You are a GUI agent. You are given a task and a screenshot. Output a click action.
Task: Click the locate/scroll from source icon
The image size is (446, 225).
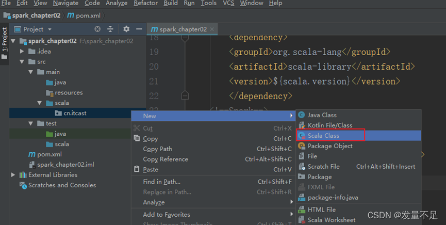click(x=97, y=29)
